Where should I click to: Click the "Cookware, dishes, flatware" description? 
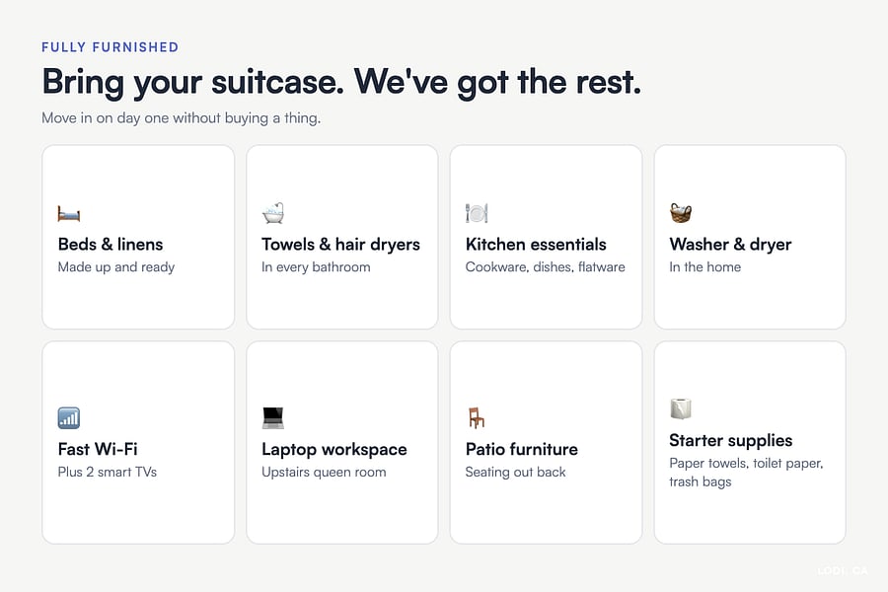point(546,266)
